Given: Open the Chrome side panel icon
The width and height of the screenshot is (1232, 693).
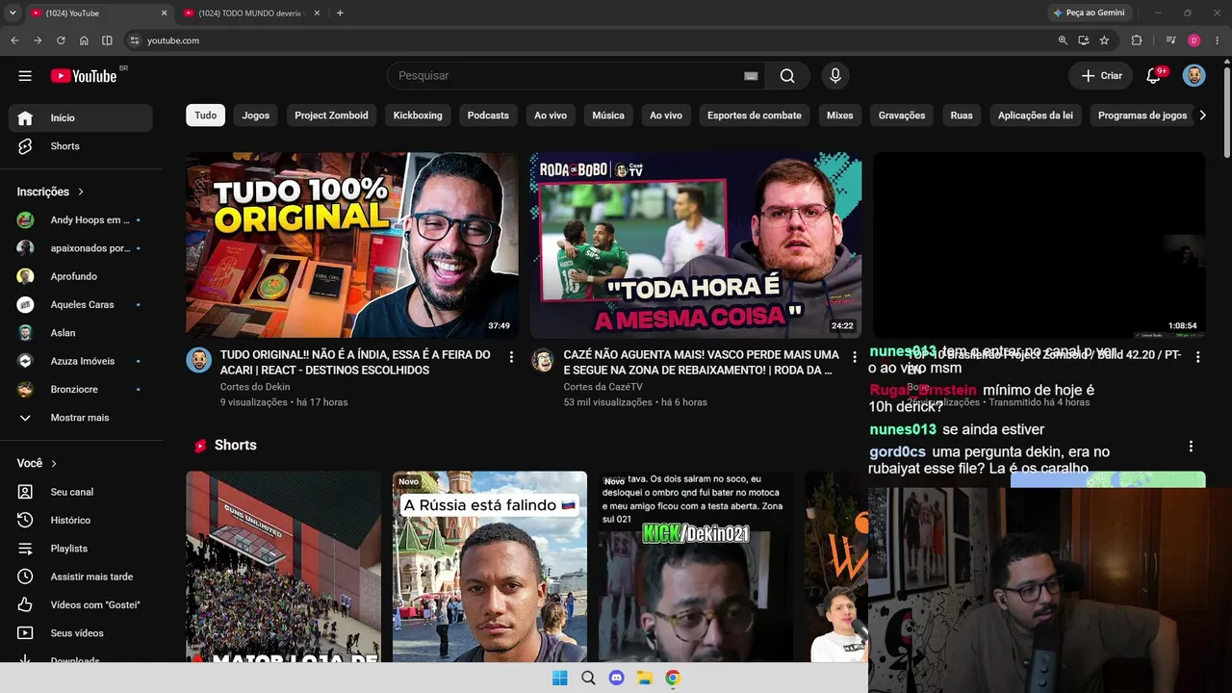Looking at the screenshot, I should 107,40.
